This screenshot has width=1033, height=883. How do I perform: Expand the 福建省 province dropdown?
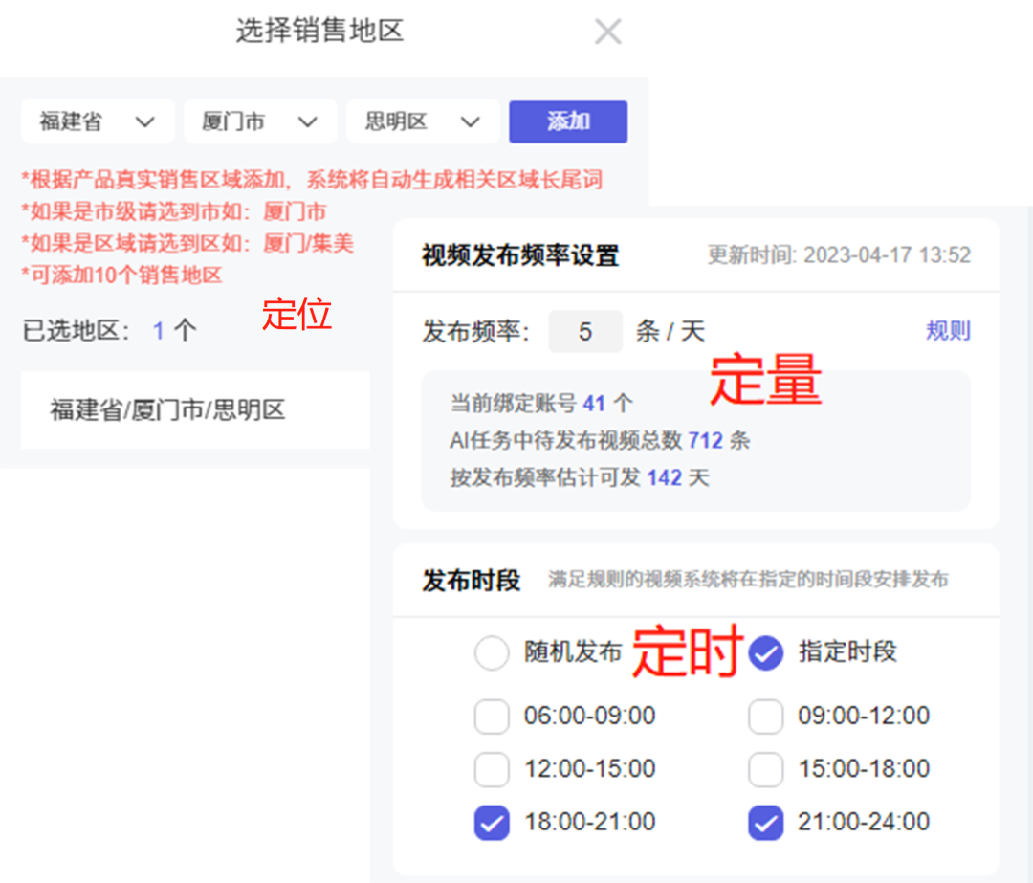98,121
